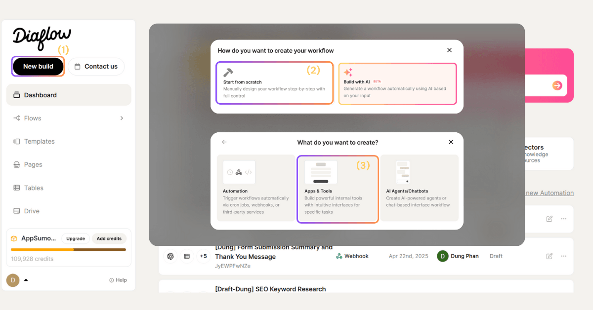The width and height of the screenshot is (593, 310).
Task: Click the back arrow in create dialog
Action: pyautogui.click(x=224, y=142)
